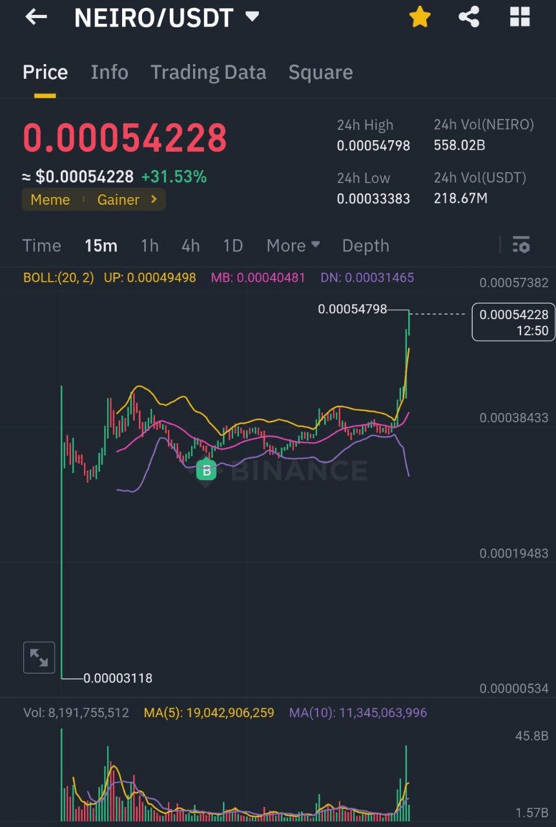Tap the UP: 0.00049498 Bollinger value
The height and width of the screenshot is (827, 556).
pyautogui.click(x=150, y=278)
